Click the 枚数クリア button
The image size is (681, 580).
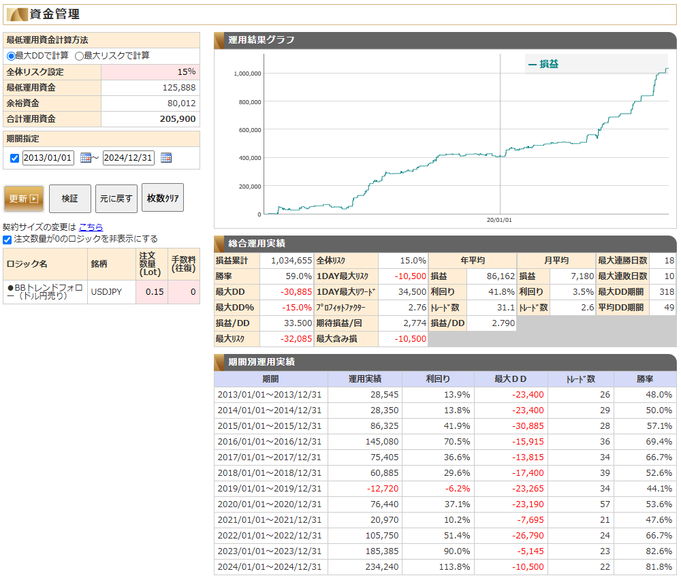pyautogui.click(x=163, y=198)
